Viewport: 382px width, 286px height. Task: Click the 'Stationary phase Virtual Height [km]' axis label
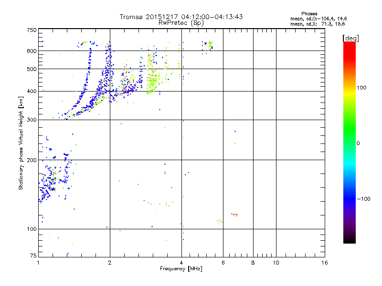tap(21, 143)
